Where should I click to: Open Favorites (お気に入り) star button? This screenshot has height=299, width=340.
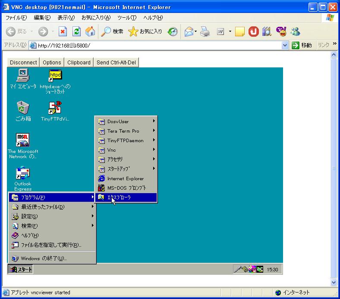pos(145,32)
